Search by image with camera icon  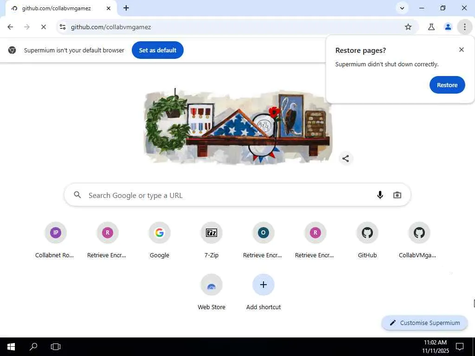coord(397,195)
